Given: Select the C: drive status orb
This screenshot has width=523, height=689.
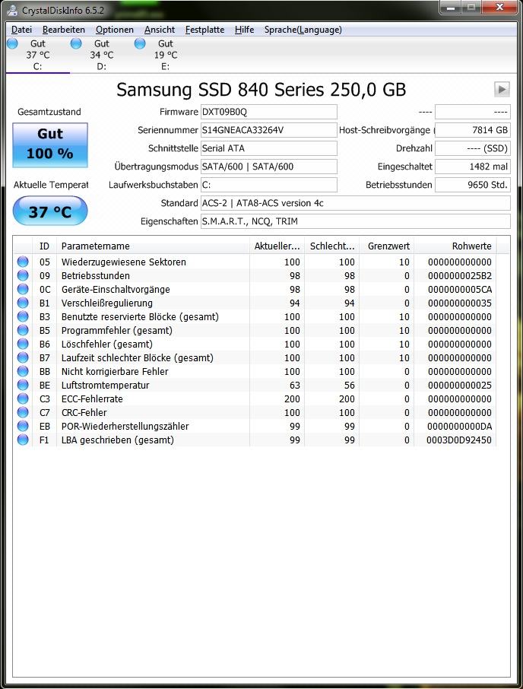Looking at the screenshot, I should [x=13, y=43].
